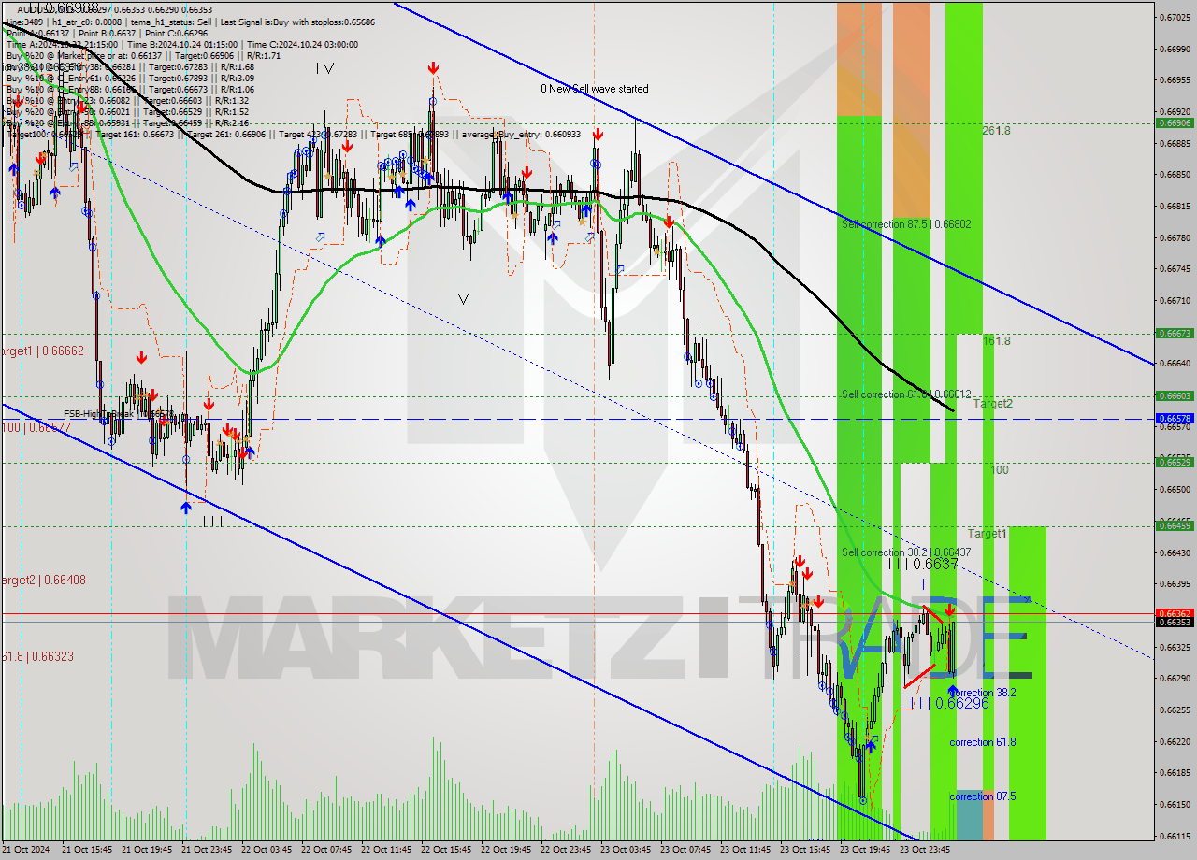Click the '23 Oct 11:45' time axis label
This screenshot has height=860, width=1197.
coord(745,850)
